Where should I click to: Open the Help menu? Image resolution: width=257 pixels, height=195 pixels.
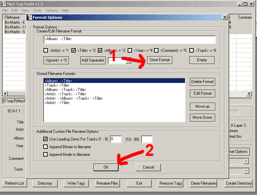(65, 10)
